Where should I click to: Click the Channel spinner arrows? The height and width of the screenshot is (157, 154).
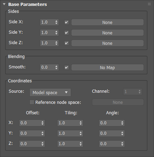(x=139, y=92)
